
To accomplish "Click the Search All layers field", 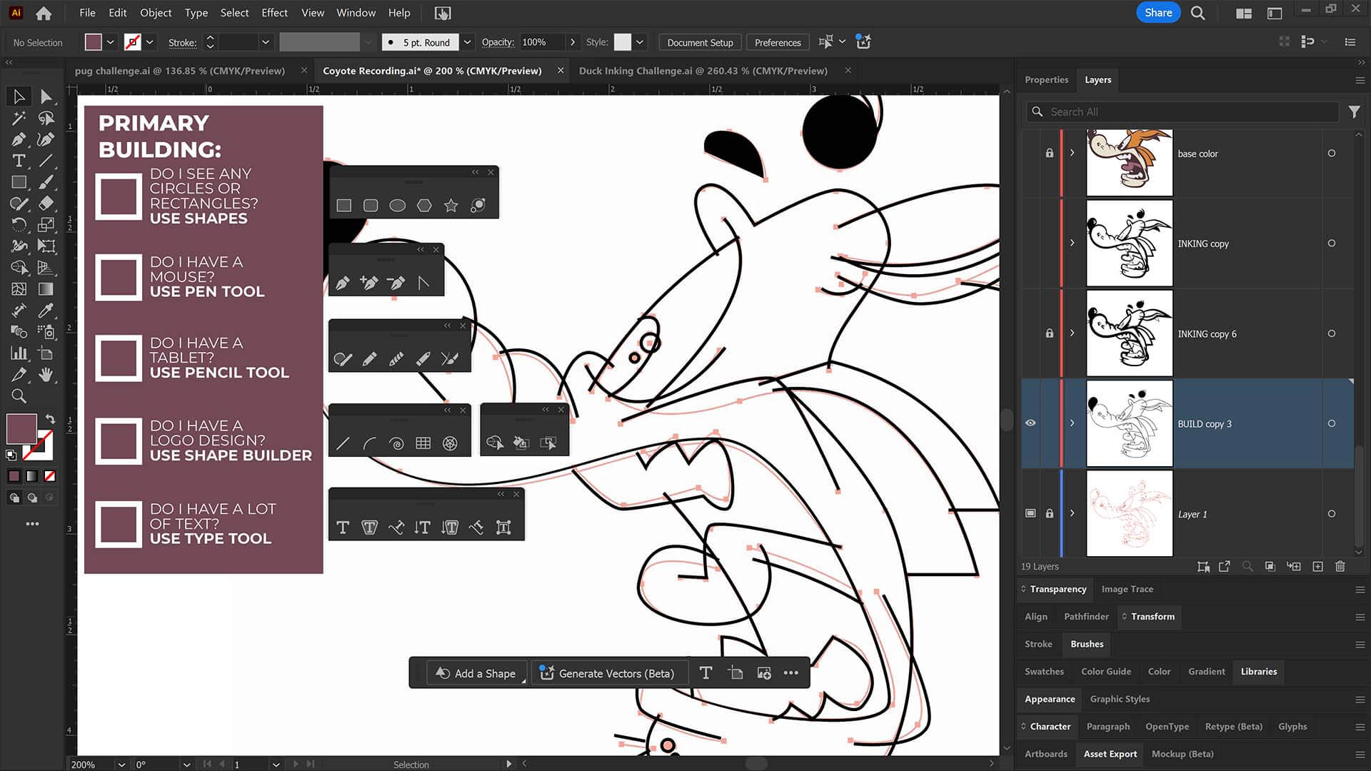I will [1182, 111].
